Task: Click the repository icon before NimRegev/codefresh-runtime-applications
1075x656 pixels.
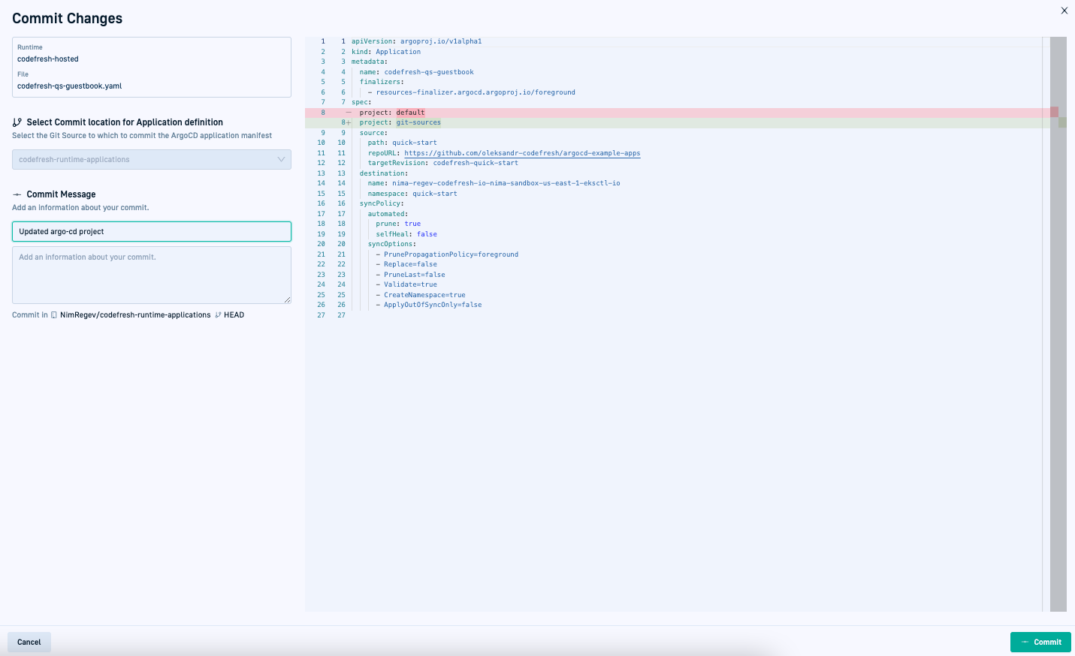Action: pyautogui.click(x=54, y=315)
